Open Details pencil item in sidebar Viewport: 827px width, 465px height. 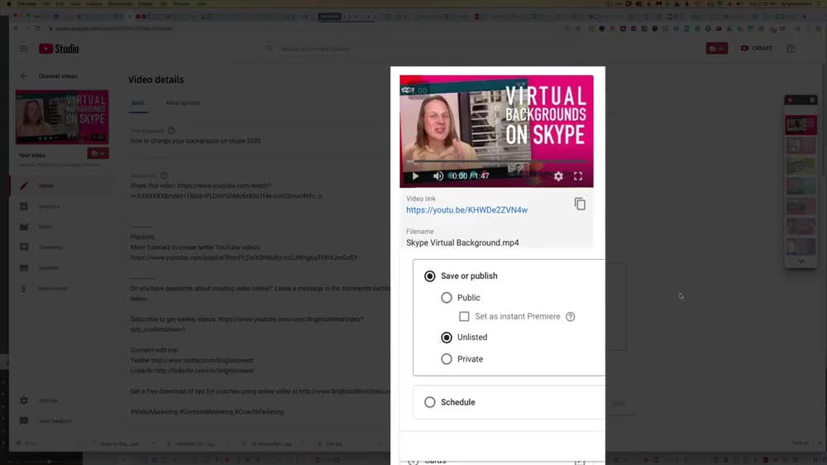click(x=46, y=186)
